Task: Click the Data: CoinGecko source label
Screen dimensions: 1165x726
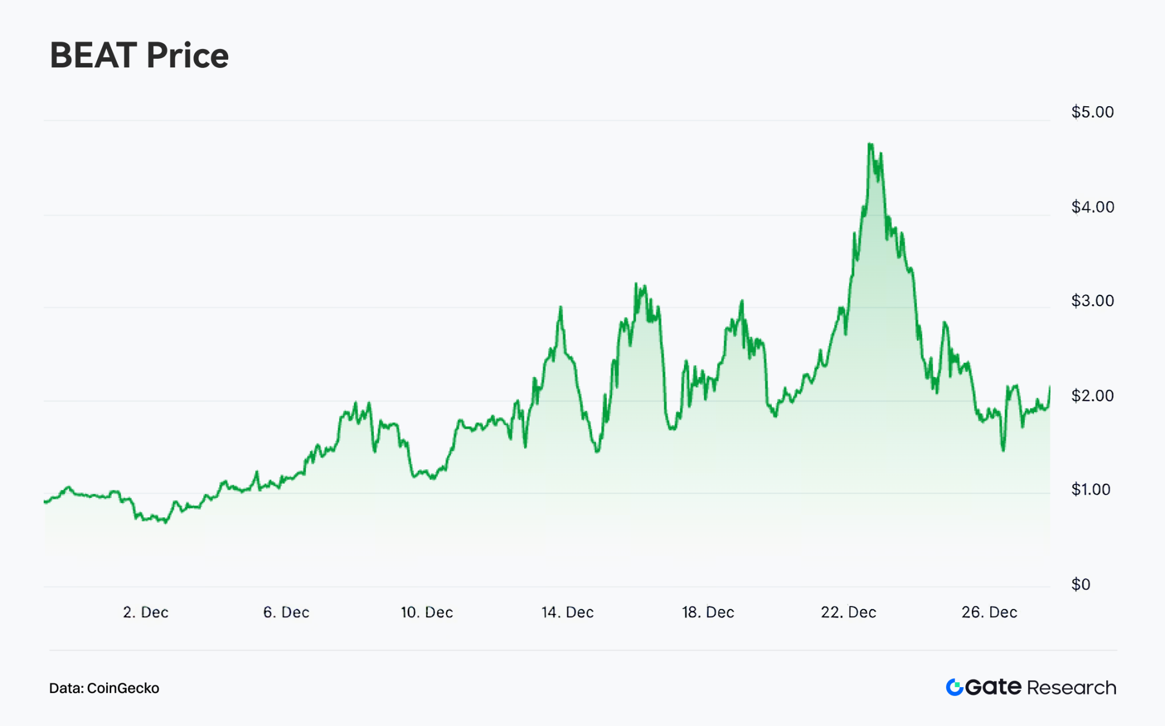Action: 104,688
